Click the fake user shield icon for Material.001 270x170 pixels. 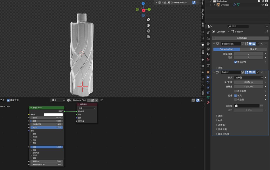coord(89,100)
